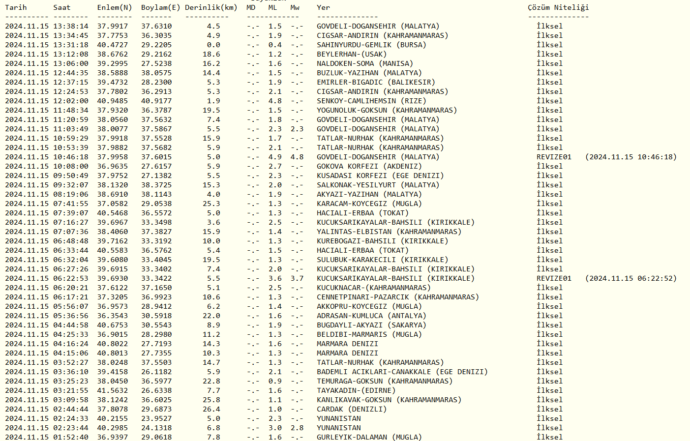Select location SAHINYURDU-GEMLIK (BURSA)
The height and width of the screenshot is (441, 690).
[x=371, y=45]
